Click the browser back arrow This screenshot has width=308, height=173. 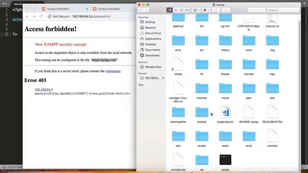27,16
